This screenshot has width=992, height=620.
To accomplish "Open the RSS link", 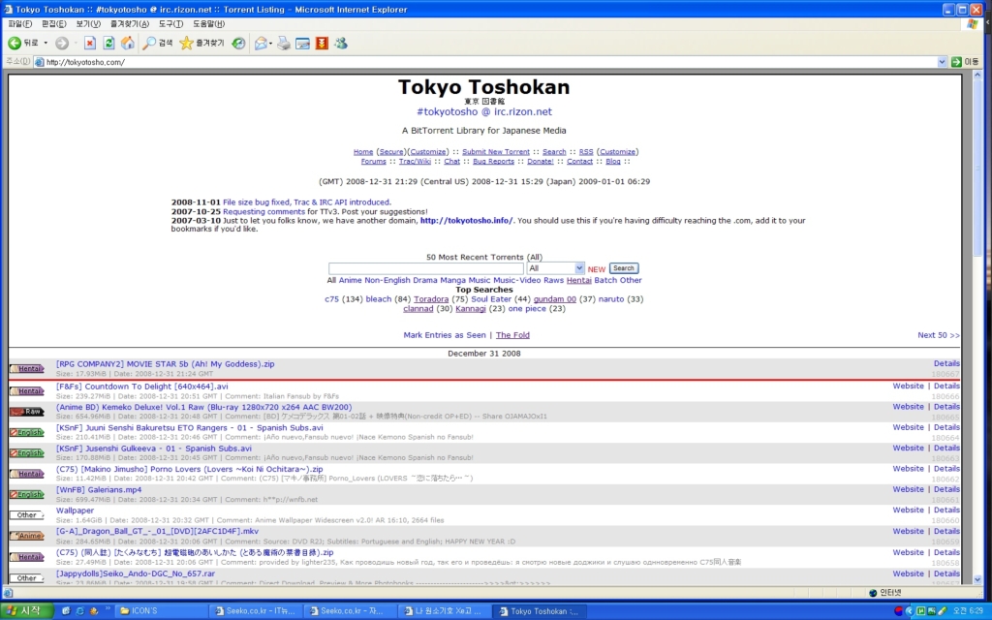I will pyautogui.click(x=586, y=152).
